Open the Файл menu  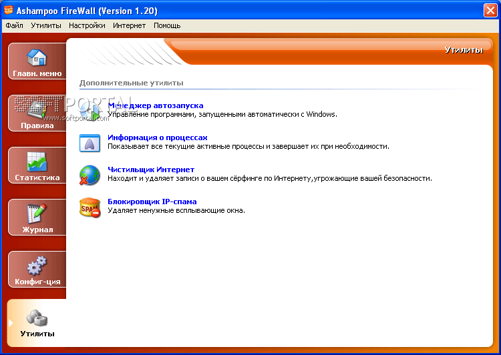15,25
